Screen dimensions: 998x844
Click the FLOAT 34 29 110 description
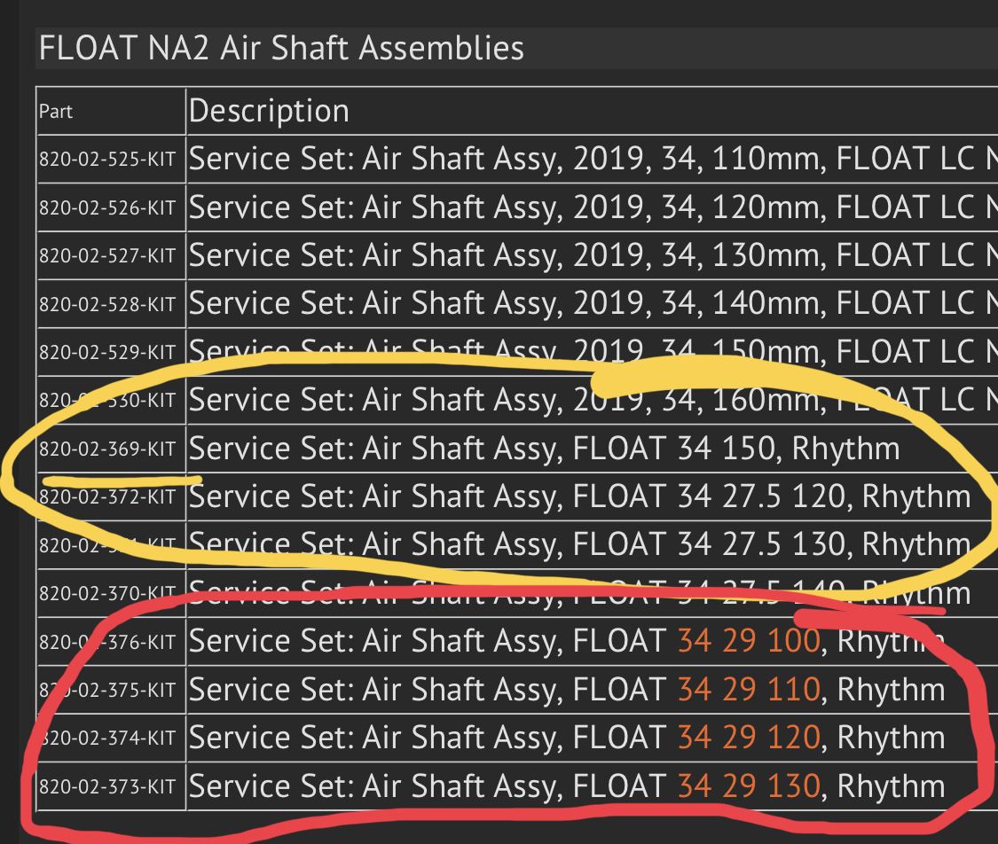[x=567, y=690]
